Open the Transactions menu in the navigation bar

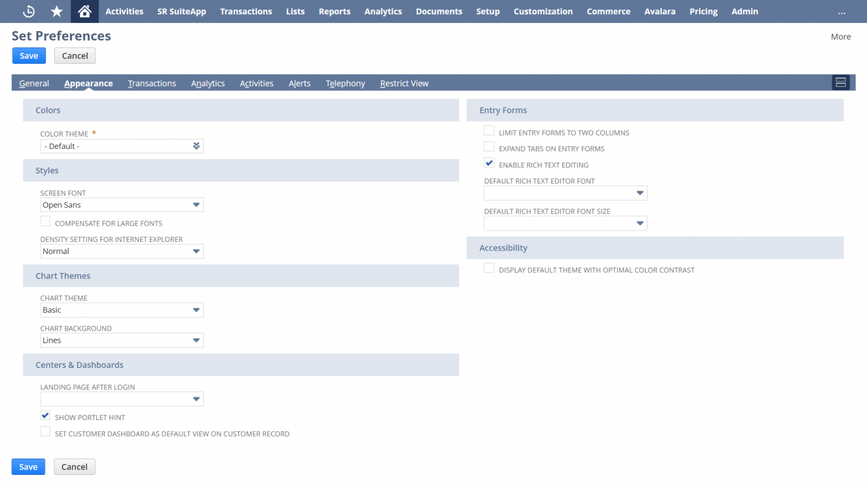[246, 11]
